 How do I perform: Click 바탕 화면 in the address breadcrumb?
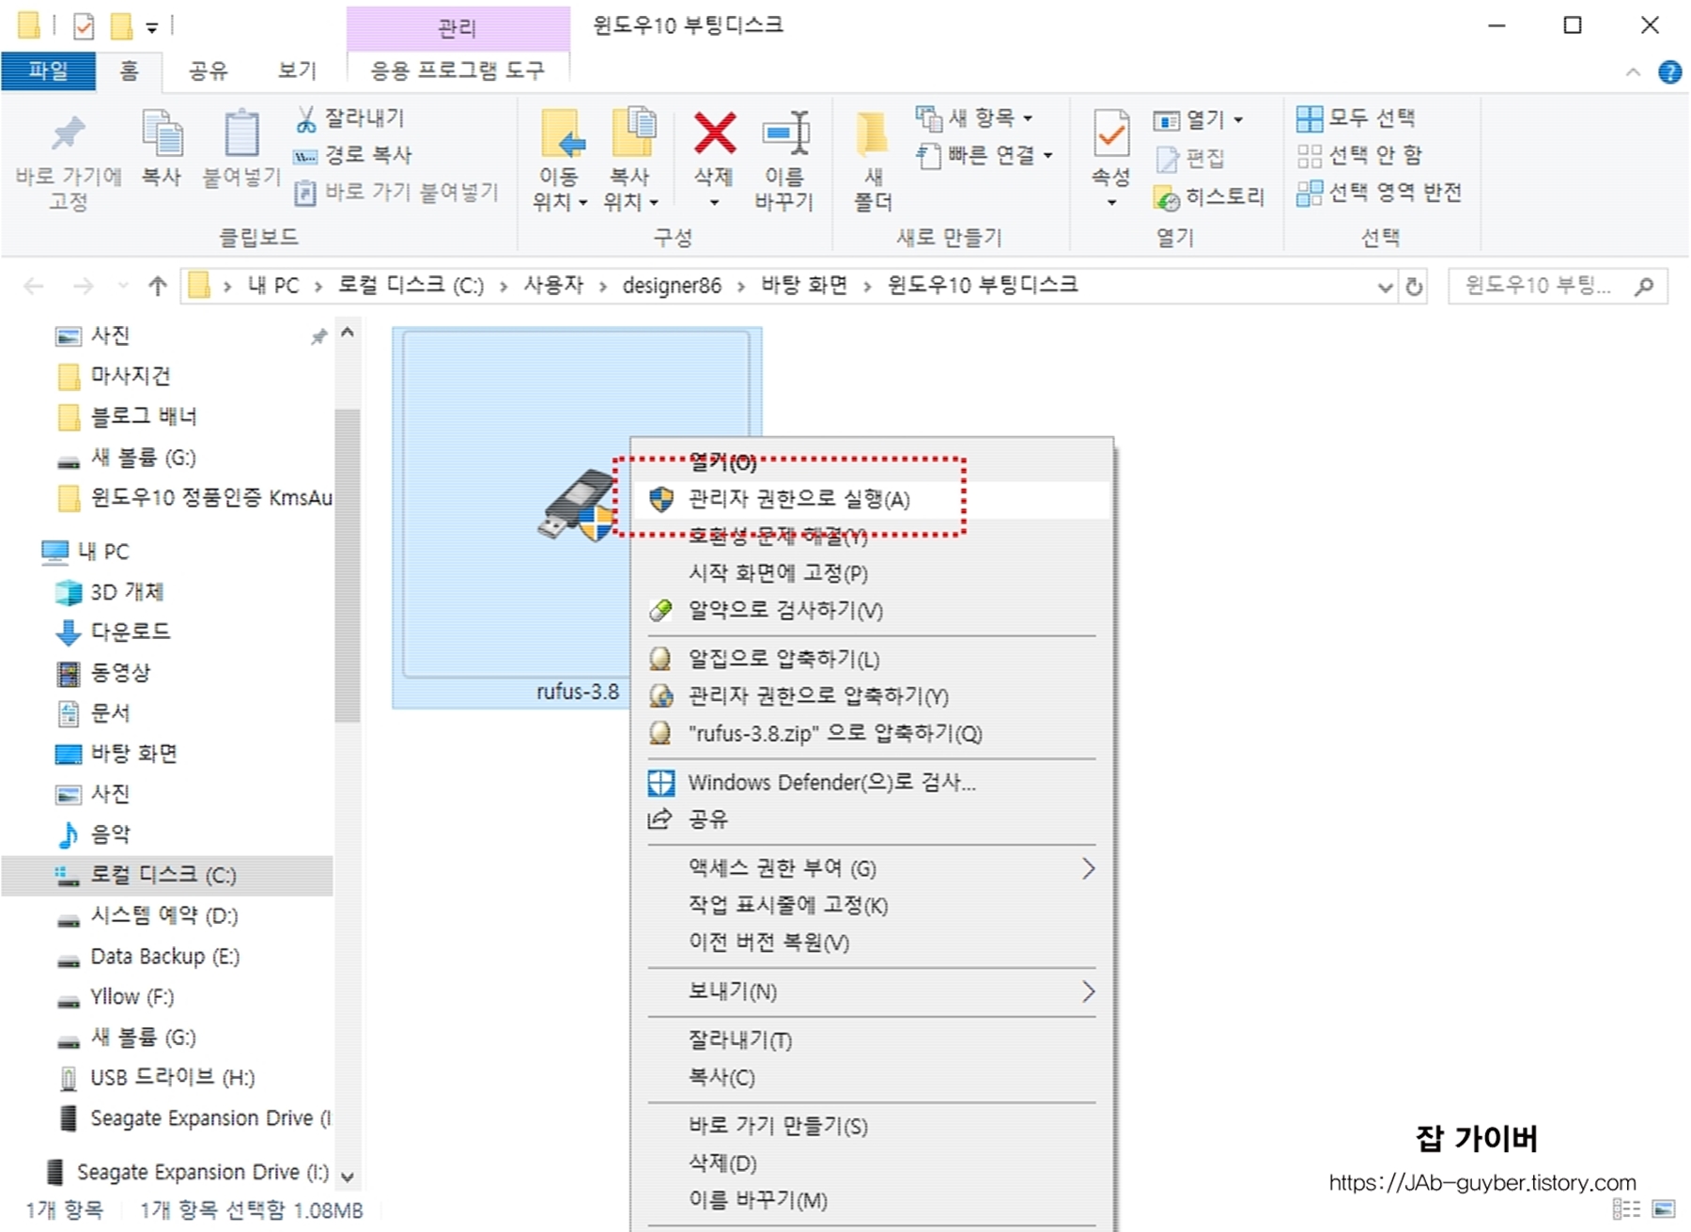[804, 286]
